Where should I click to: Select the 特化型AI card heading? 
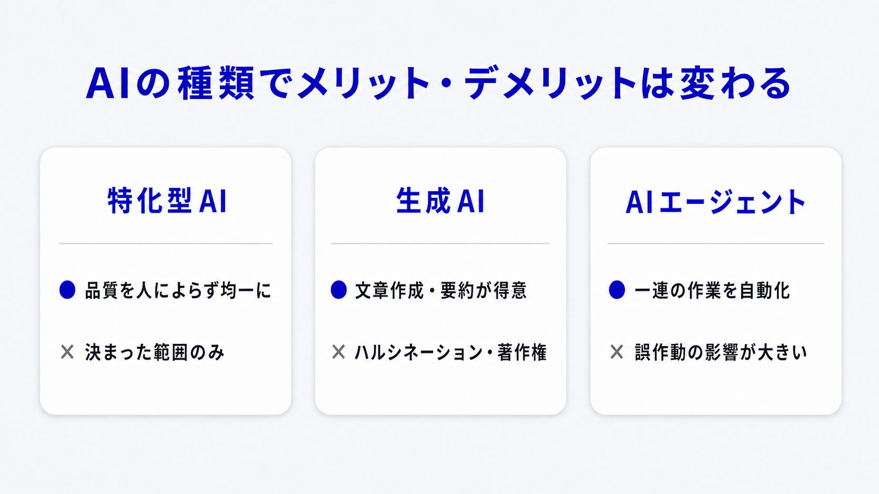(x=167, y=201)
